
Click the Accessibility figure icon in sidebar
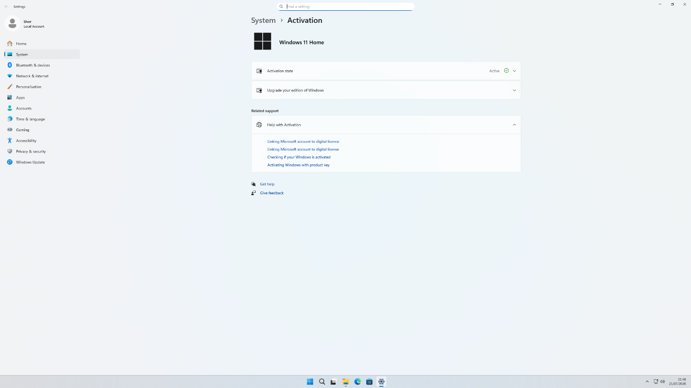(x=10, y=141)
